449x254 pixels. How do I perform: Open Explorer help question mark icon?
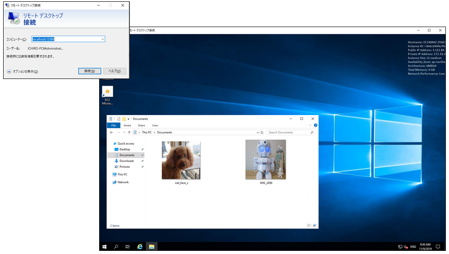(x=315, y=125)
